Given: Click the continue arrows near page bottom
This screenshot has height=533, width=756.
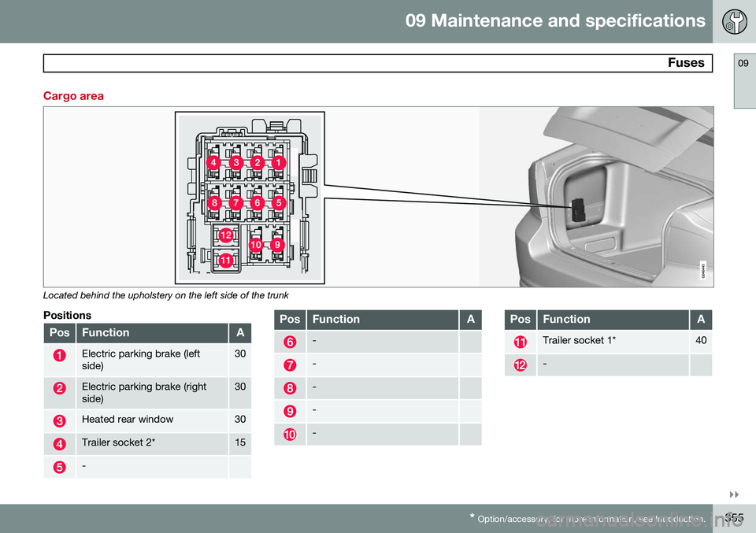Looking at the screenshot, I should tap(734, 495).
